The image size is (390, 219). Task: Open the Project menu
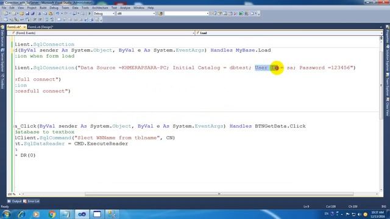pos(32,8)
